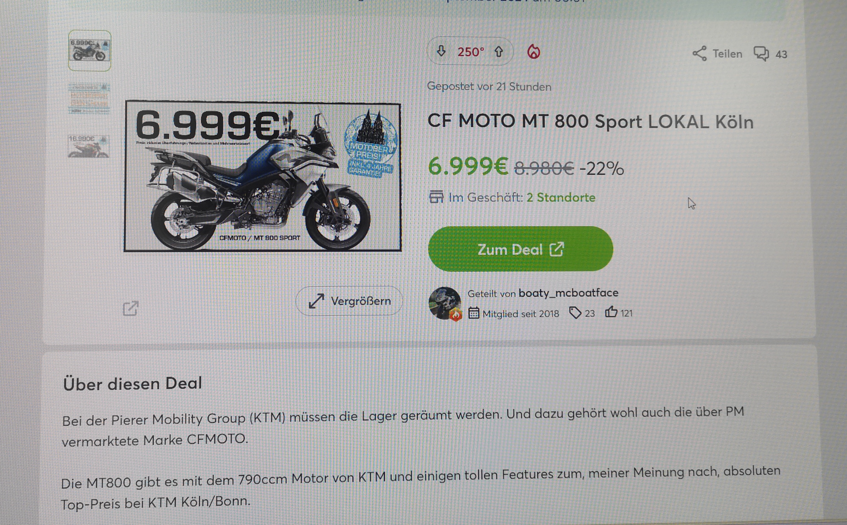Click the tag icon showing 23
This screenshot has width=847, height=525.
click(x=575, y=313)
